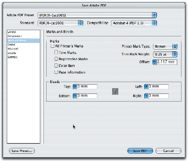The height and width of the screenshot is (161, 188).
Task: Click the Save Preset button
Action: coord(22,151)
